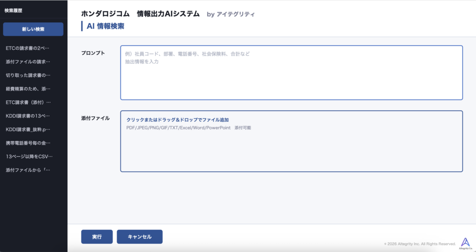476x252 pixels.
Task: Focus the プロンプト text input area
Action: pyautogui.click(x=291, y=73)
